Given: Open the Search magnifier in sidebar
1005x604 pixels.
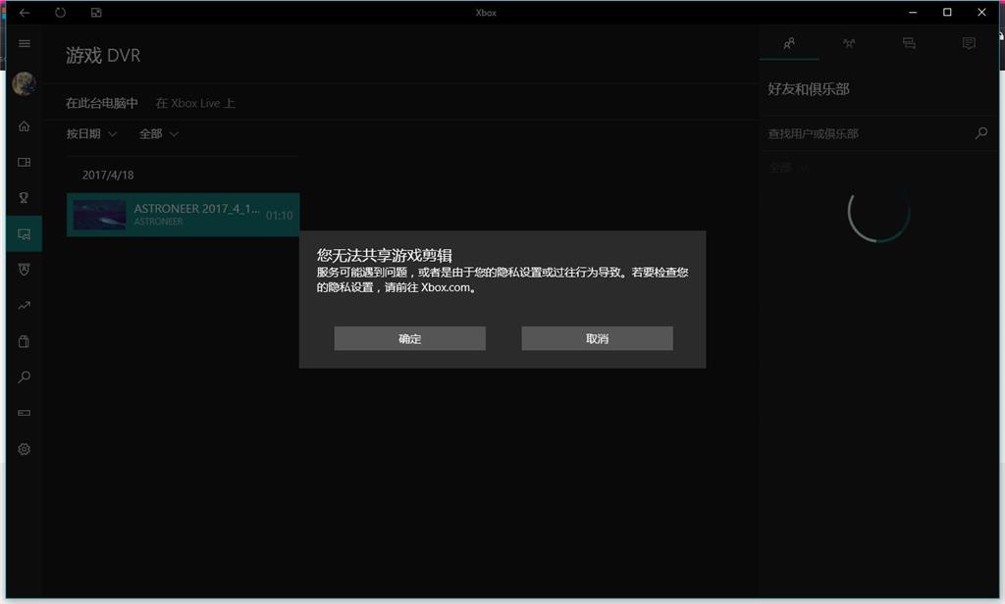Looking at the screenshot, I should click(x=25, y=377).
